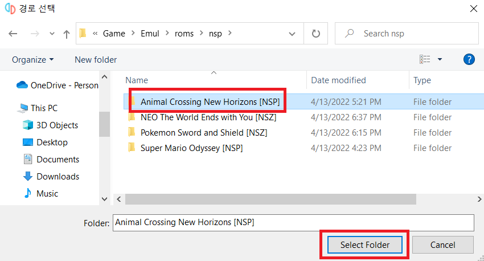Select the roms breadcrumb

tap(184, 34)
